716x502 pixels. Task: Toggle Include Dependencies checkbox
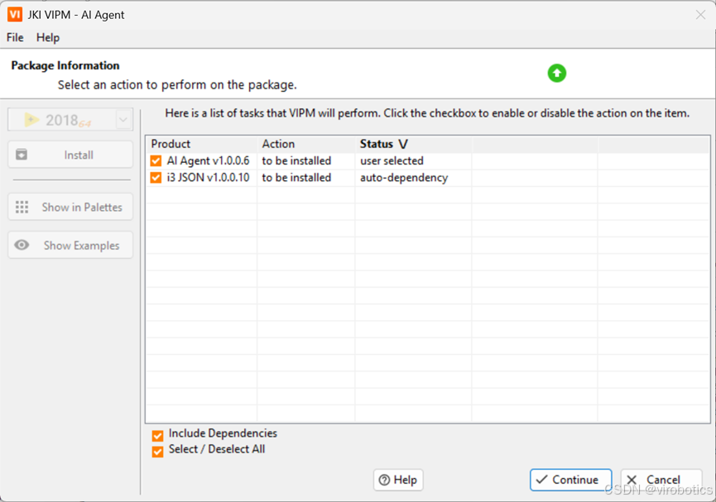click(x=157, y=436)
